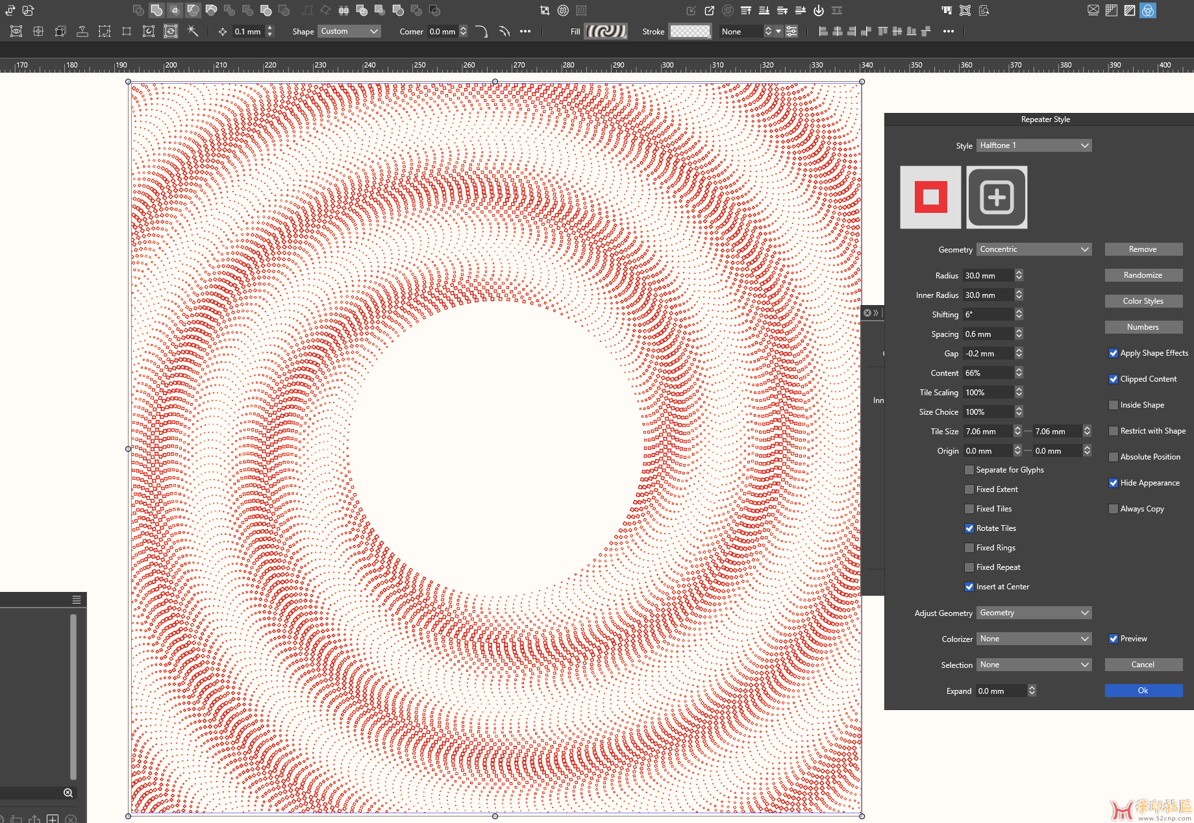1194x823 pixels.
Task: Click the transparent Stroke swatch
Action: click(x=690, y=31)
